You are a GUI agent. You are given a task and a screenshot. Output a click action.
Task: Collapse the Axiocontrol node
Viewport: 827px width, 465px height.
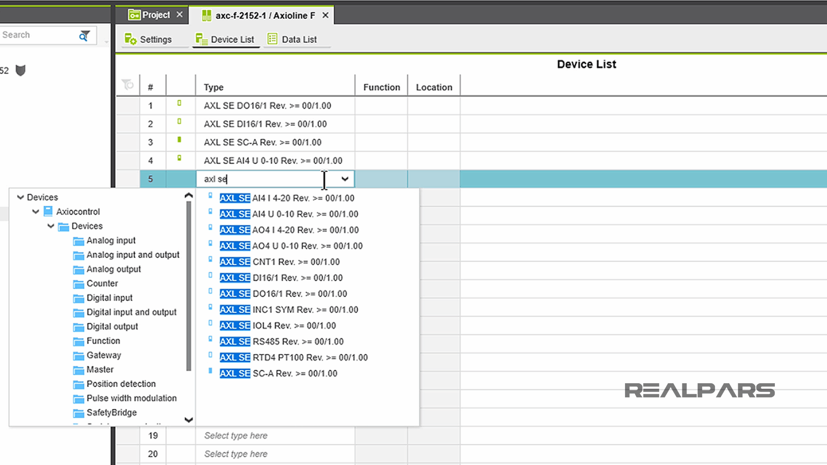point(36,211)
